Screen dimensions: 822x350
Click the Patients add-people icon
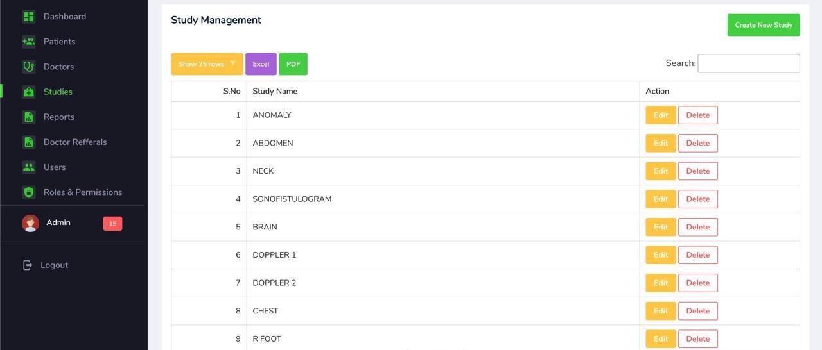coord(28,42)
